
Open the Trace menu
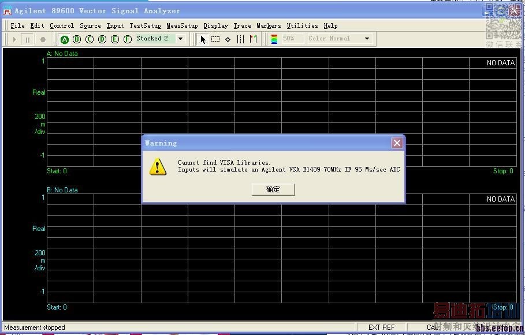pyautogui.click(x=242, y=26)
